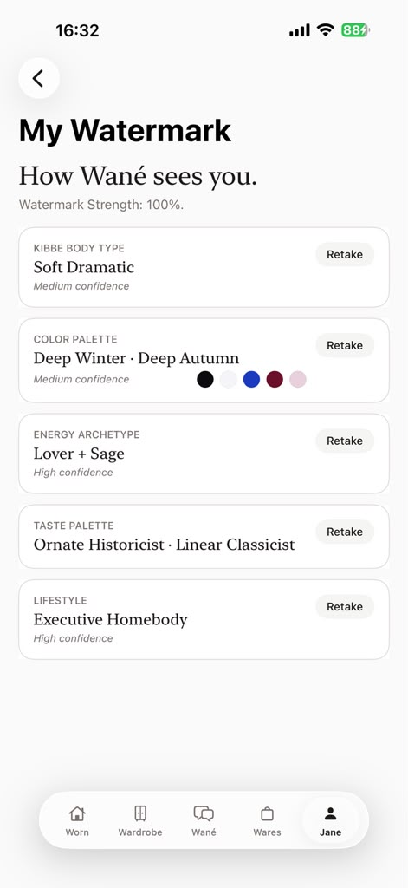
Task: Retake the Energy Archetype assessment
Action: coord(345,441)
